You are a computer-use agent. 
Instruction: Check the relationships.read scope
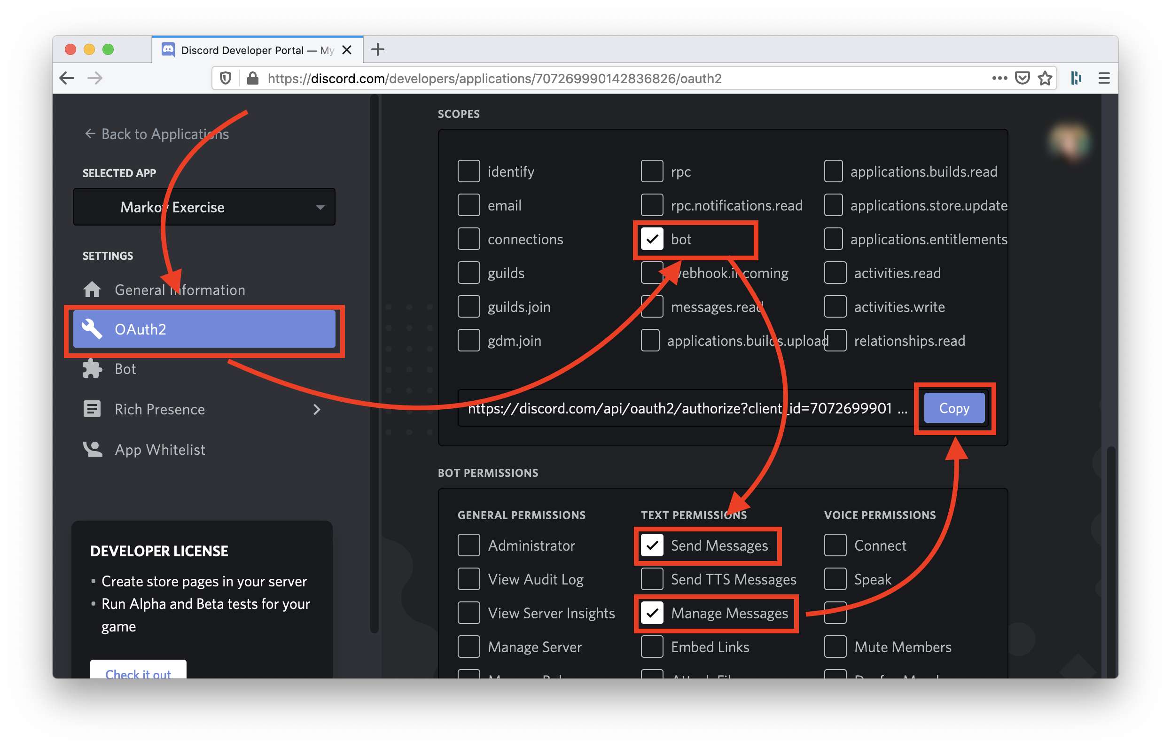click(x=835, y=341)
